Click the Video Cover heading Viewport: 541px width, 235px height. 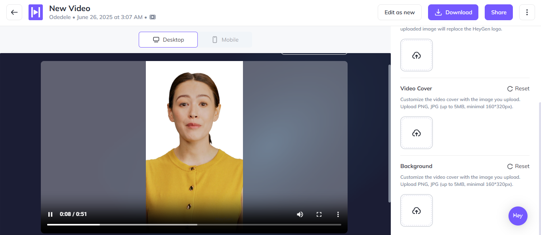coord(416,88)
